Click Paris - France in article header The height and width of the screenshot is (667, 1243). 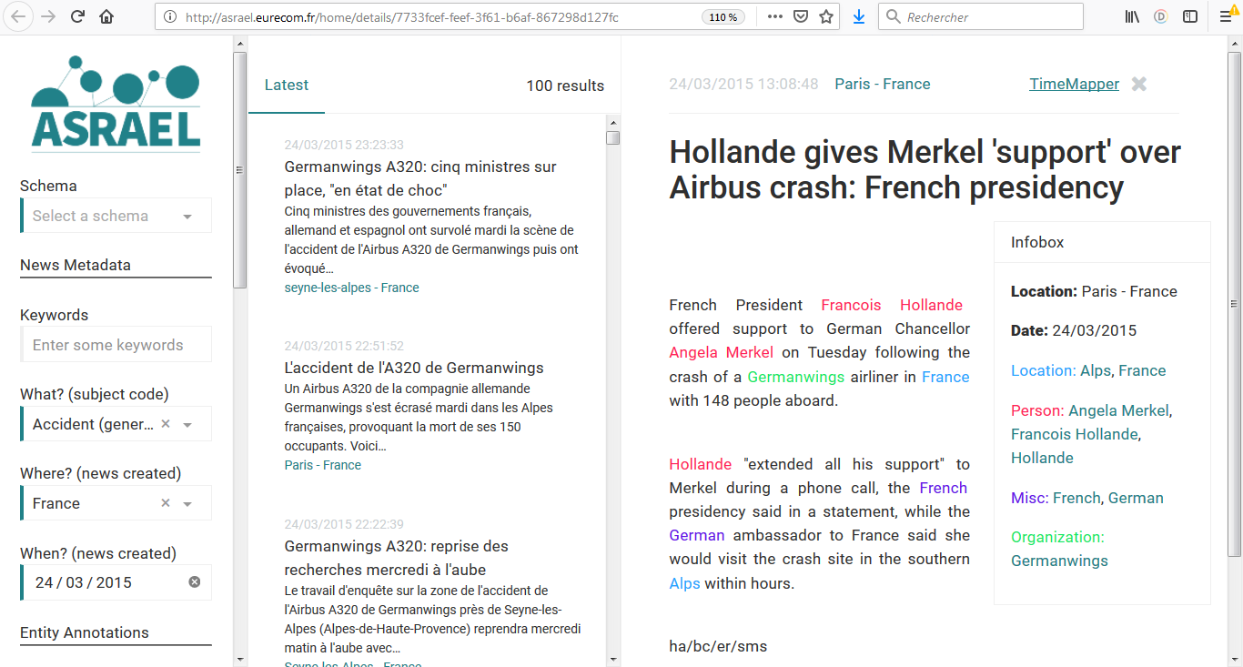coord(883,84)
